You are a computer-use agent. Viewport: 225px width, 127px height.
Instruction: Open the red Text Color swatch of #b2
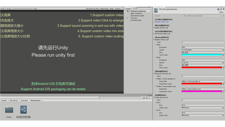point(202,68)
